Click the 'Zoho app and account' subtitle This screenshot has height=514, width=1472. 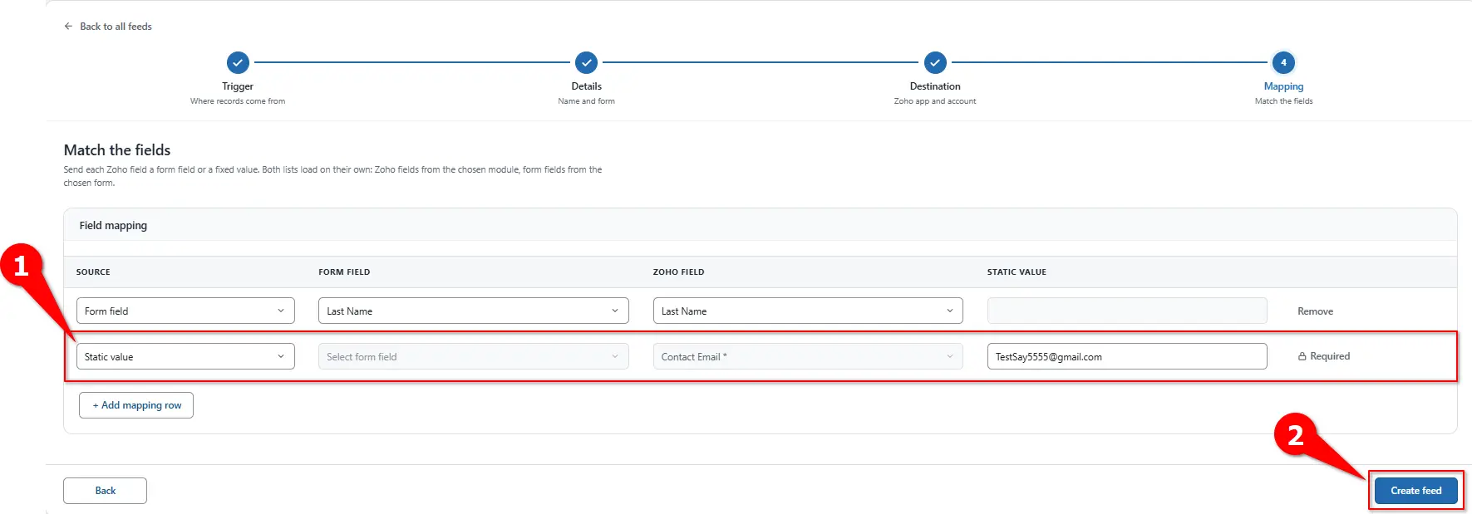pyautogui.click(x=935, y=101)
